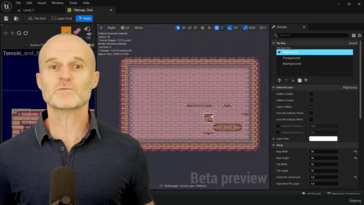This screenshot has height=205, width=364.
Task: Click the browse-to-asset icon beside save
Action: (16, 18)
